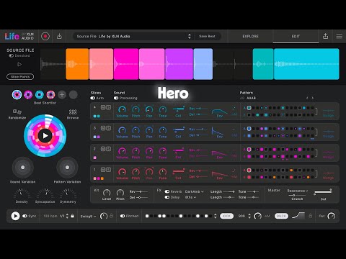Viewport: 346px width, 259px height.
Task: Click the Pan knob on track 2
Action: point(149,151)
